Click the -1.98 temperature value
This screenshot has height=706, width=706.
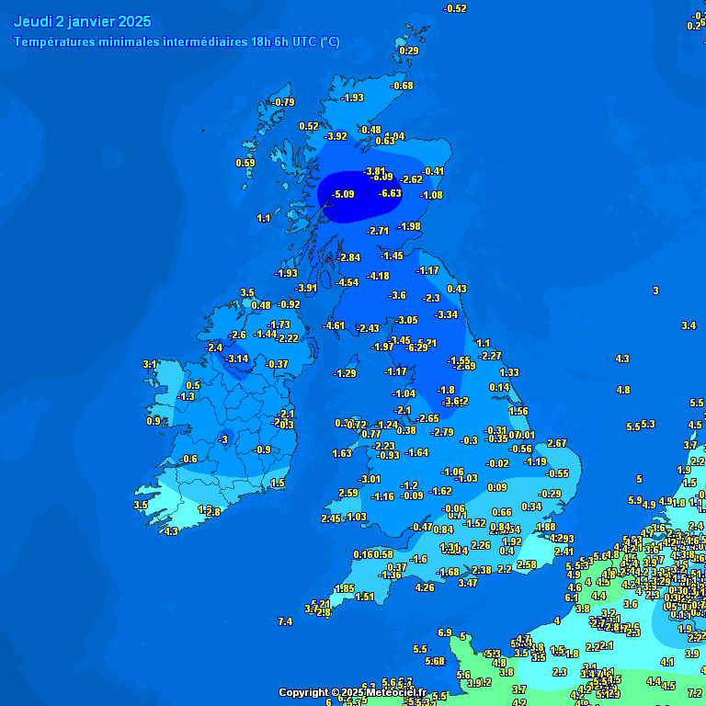pyautogui.click(x=409, y=226)
